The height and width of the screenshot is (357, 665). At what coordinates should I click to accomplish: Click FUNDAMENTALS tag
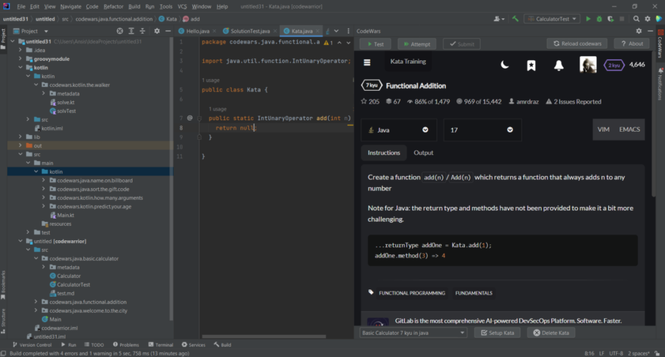pos(473,293)
